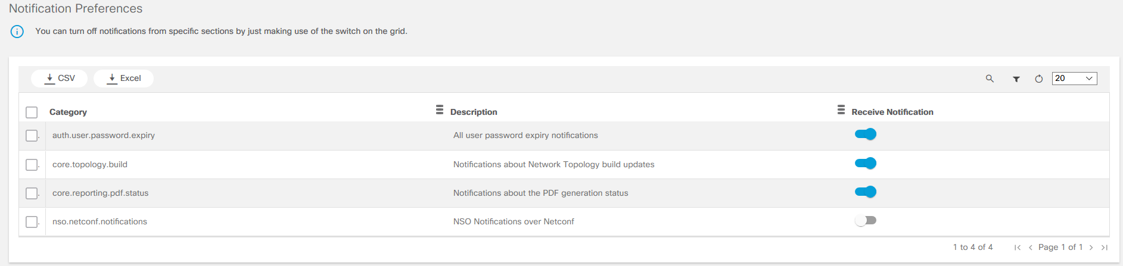
Task: Check the select-all header checkbox
Action: click(x=32, y=112)
